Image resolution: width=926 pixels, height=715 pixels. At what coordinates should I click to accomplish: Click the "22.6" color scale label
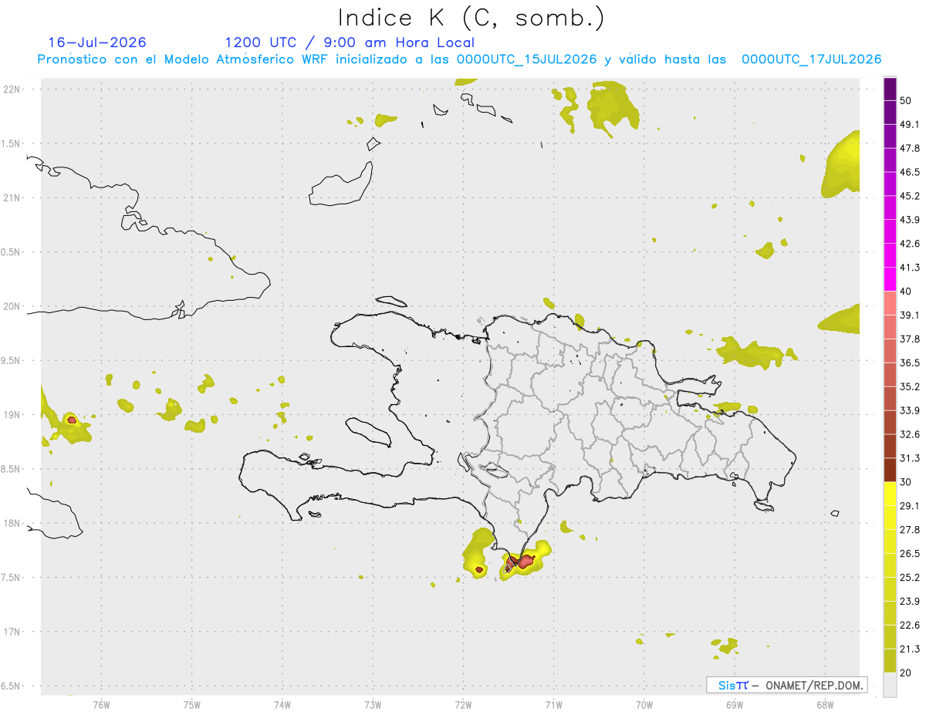pyautogui.click(x=910, y=625)
